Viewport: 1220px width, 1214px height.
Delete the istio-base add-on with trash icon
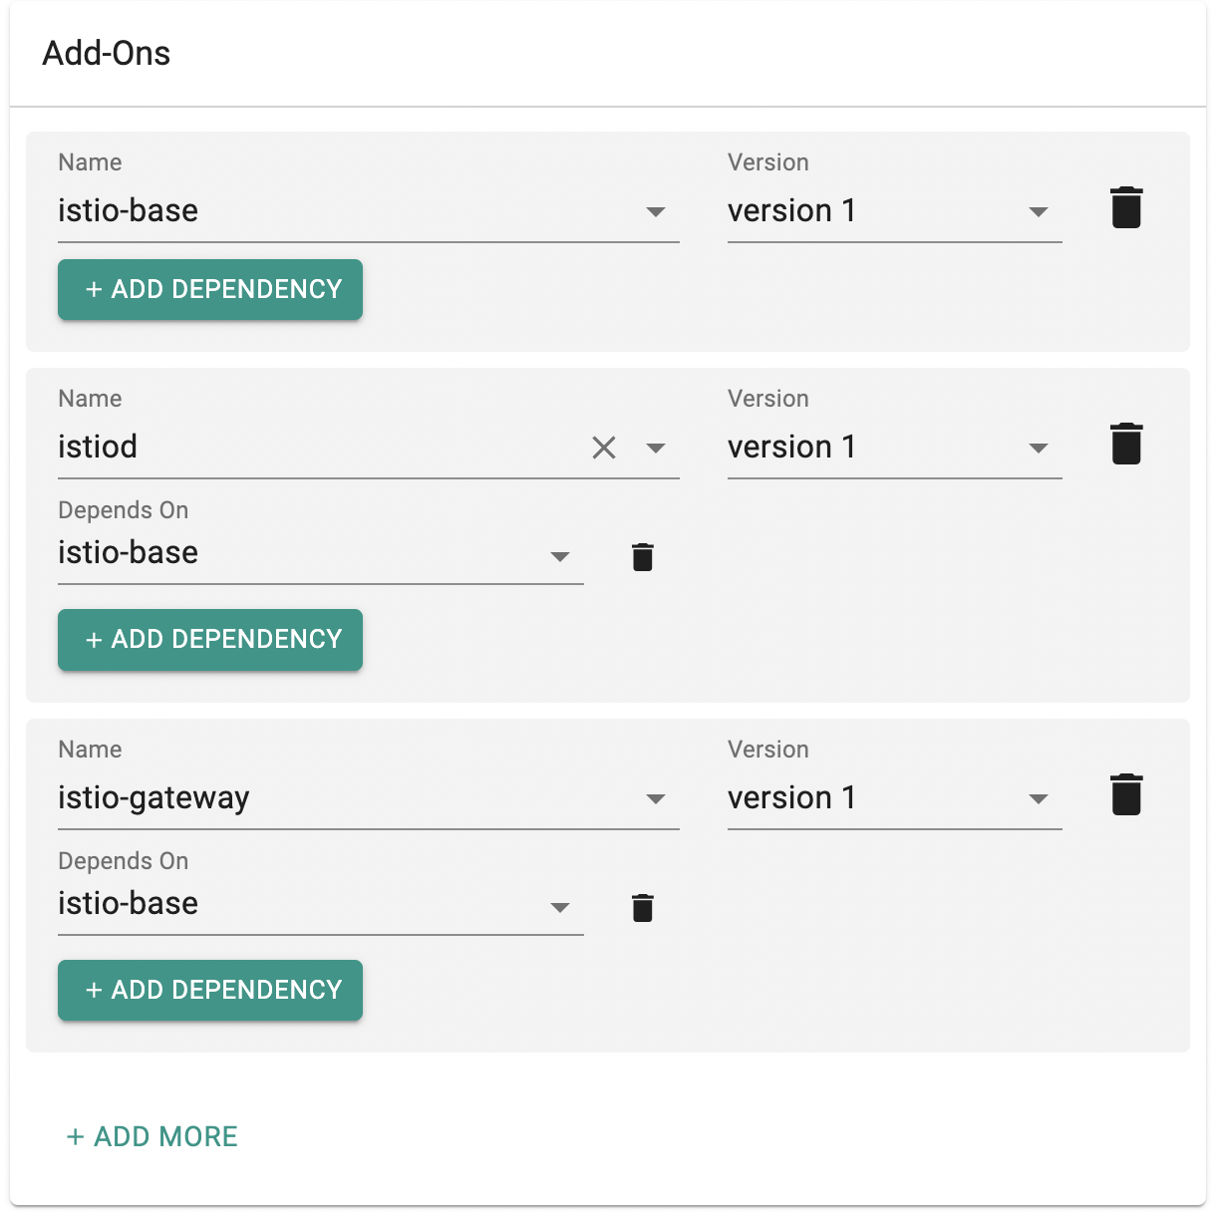(x=1126, y=207)
